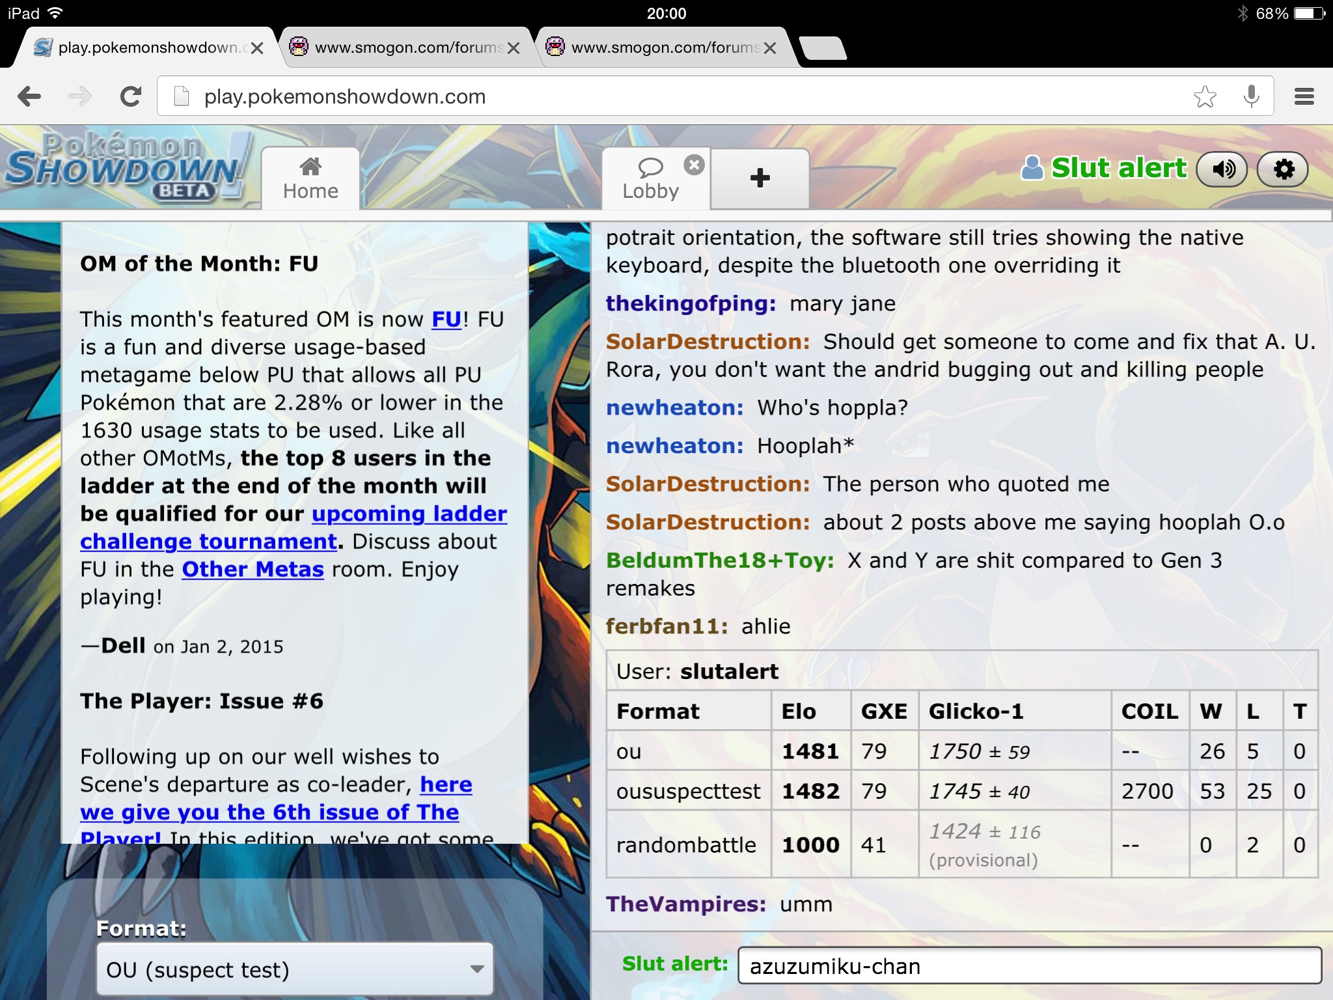Viewport: 1333px width, 1000px height.
Task: Click the chat message input field
Action: coord(1028,966)
